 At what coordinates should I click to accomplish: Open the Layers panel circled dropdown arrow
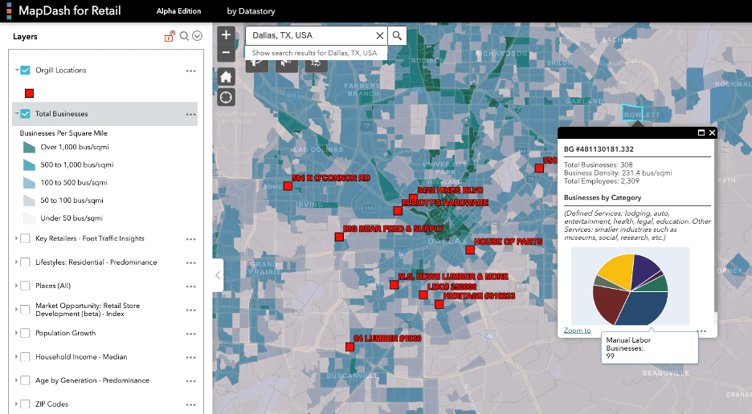pyautogui.click(x=196, y=36)
